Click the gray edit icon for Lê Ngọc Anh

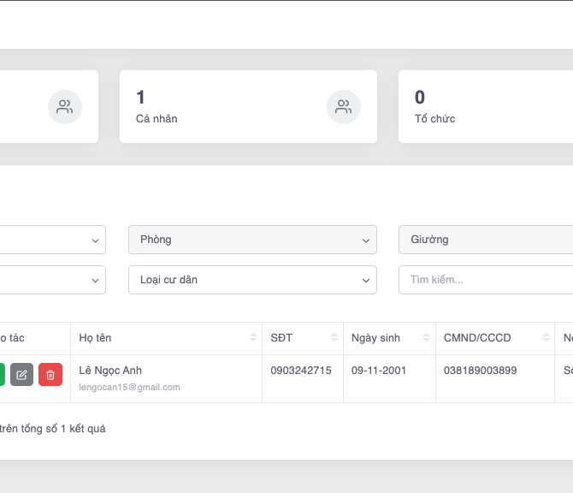coord(21,375)
